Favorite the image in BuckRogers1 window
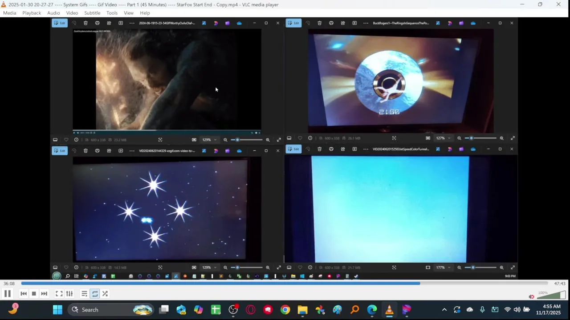Screen dimensions: 570x320 (x=300, y=138)
